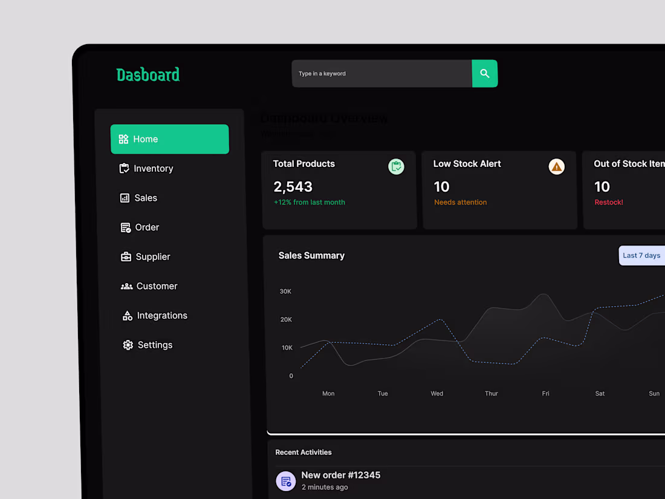Image resolution: width=665 pixels, height=499 pixels.
Task: Click the Order document icon
Action: pyautogui.click(x=125, y=227)
